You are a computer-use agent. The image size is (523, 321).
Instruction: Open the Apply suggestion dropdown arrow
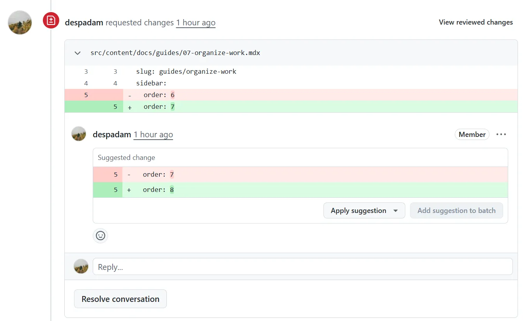(x=396, y=211)
